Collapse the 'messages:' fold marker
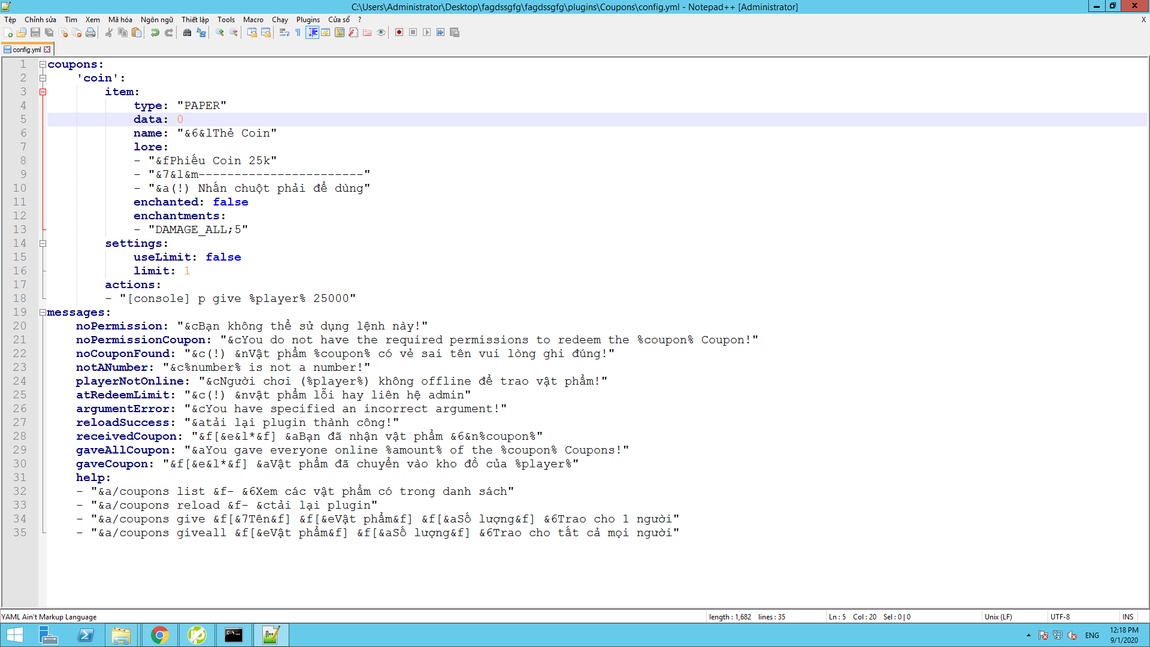Viewport: 1150px width, 647px height. point(43,313)
